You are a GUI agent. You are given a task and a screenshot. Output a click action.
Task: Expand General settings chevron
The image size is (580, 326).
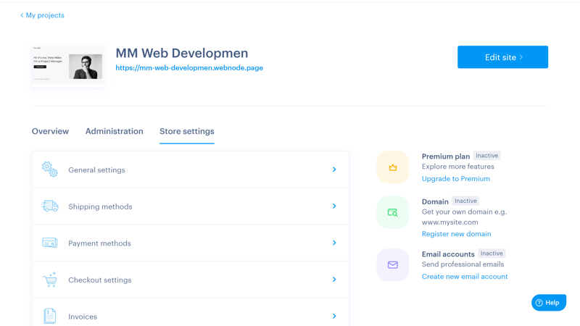click(x=334, y=170)
